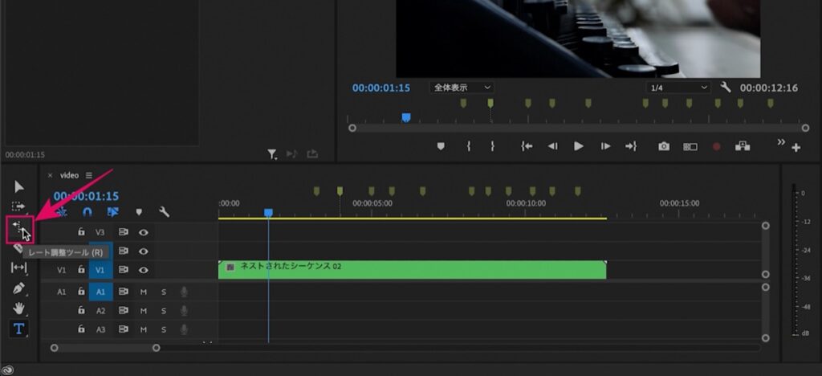Screen dimensions: 822x376
Task: Toggle sync lock on track A2
Action: (x=123, y=310)
